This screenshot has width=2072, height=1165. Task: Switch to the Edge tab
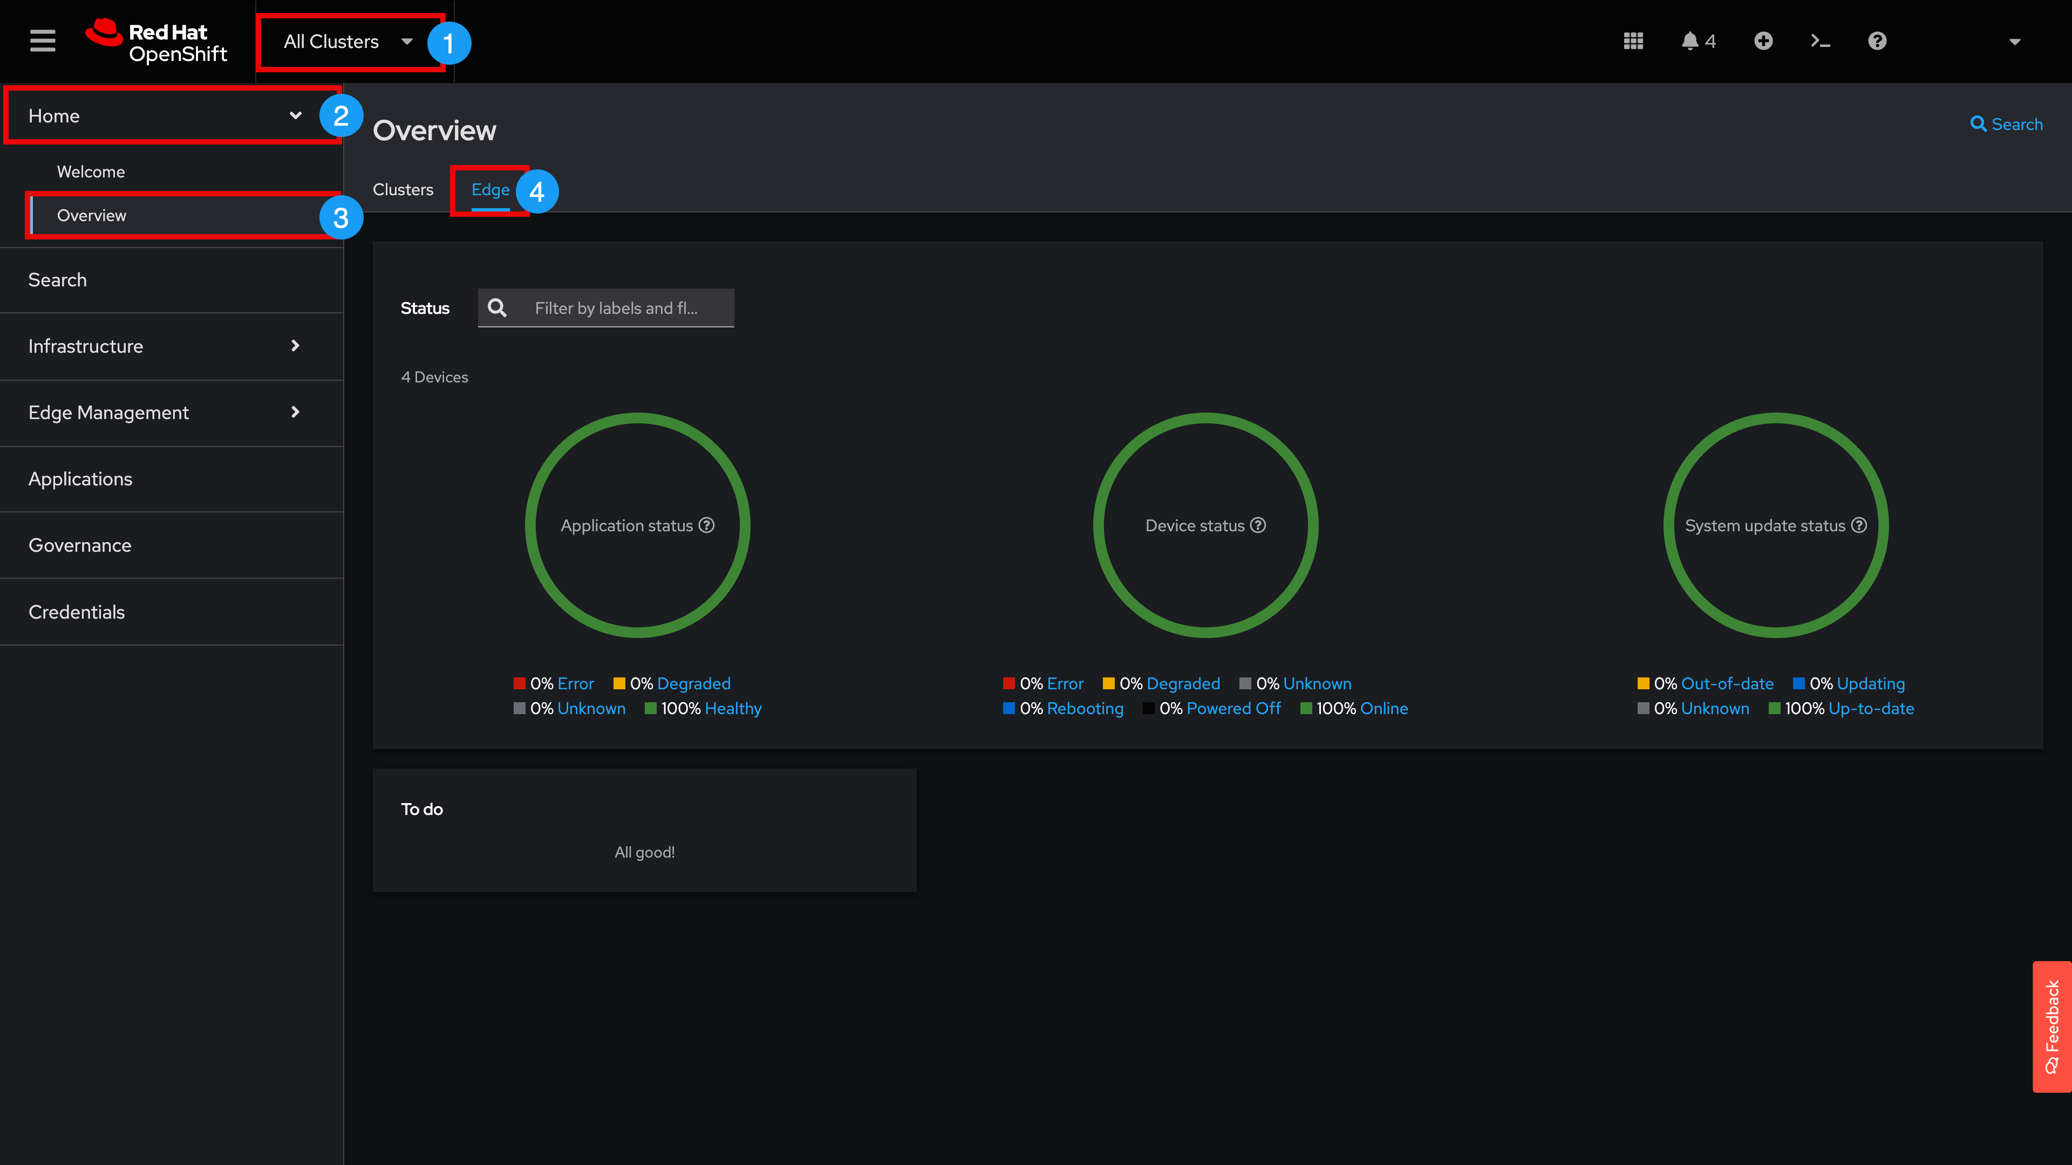pyautogui.click(x=490, y=190)
